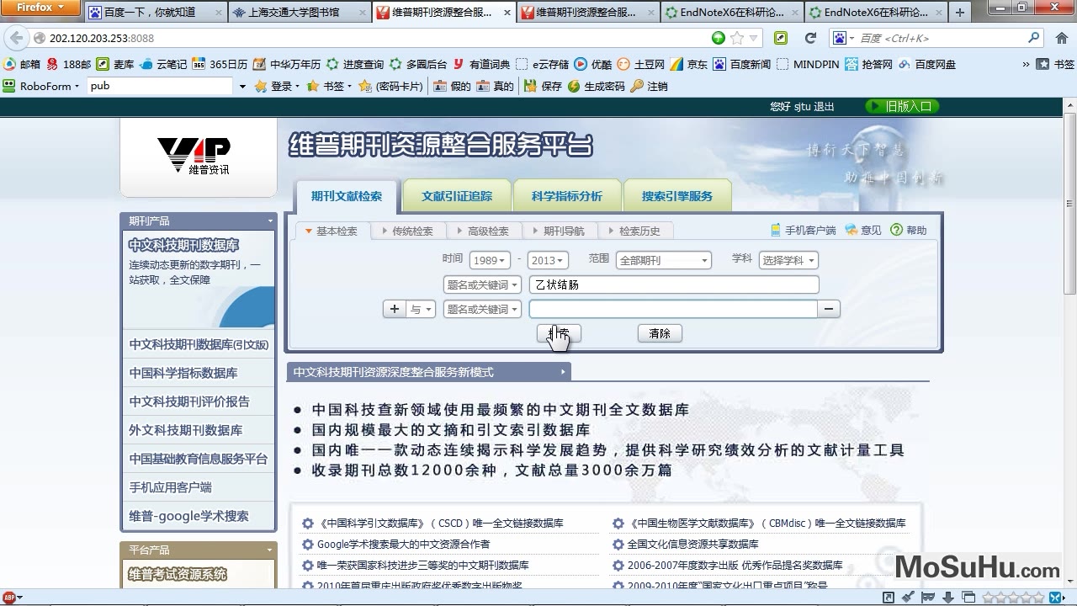
Task: Click the paintbrush icon in add-on bar
Action: point(908,598)
